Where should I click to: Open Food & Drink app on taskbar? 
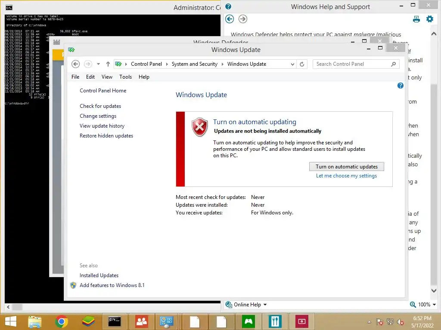pyautogui.click(x=275, y=321)
